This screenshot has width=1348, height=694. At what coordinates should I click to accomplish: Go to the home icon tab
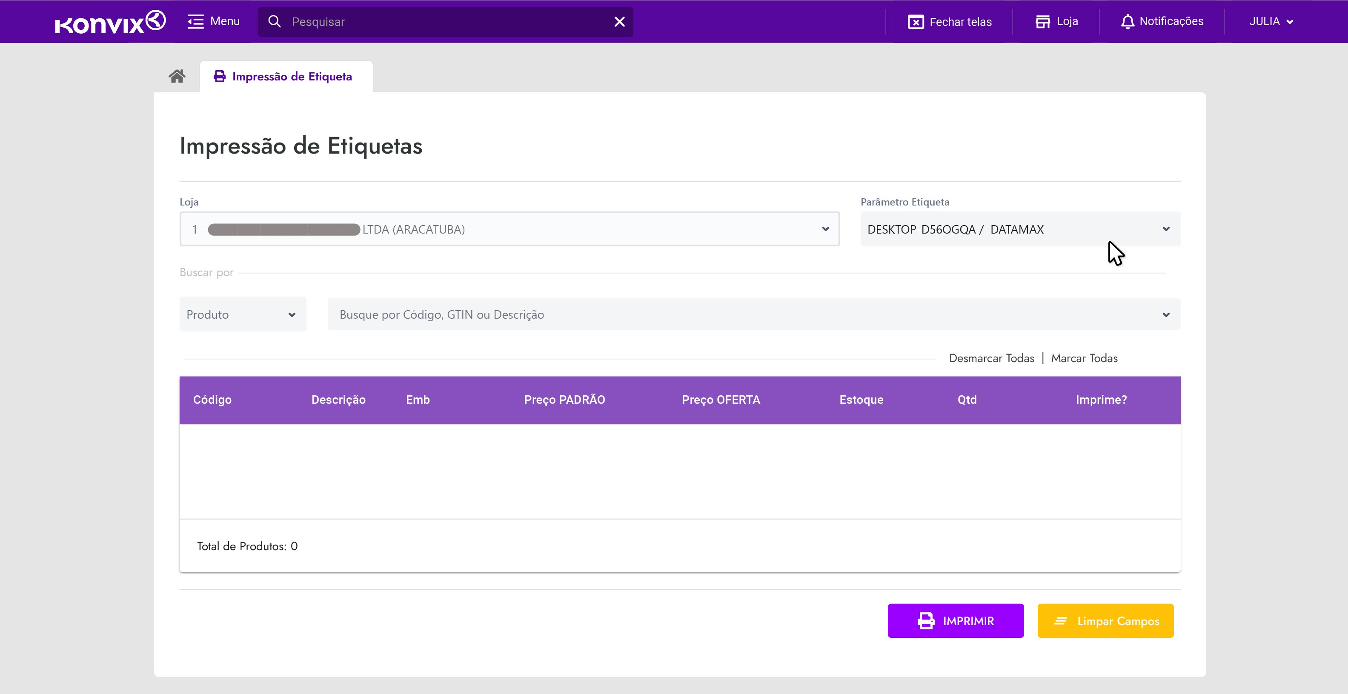[177, 76]
